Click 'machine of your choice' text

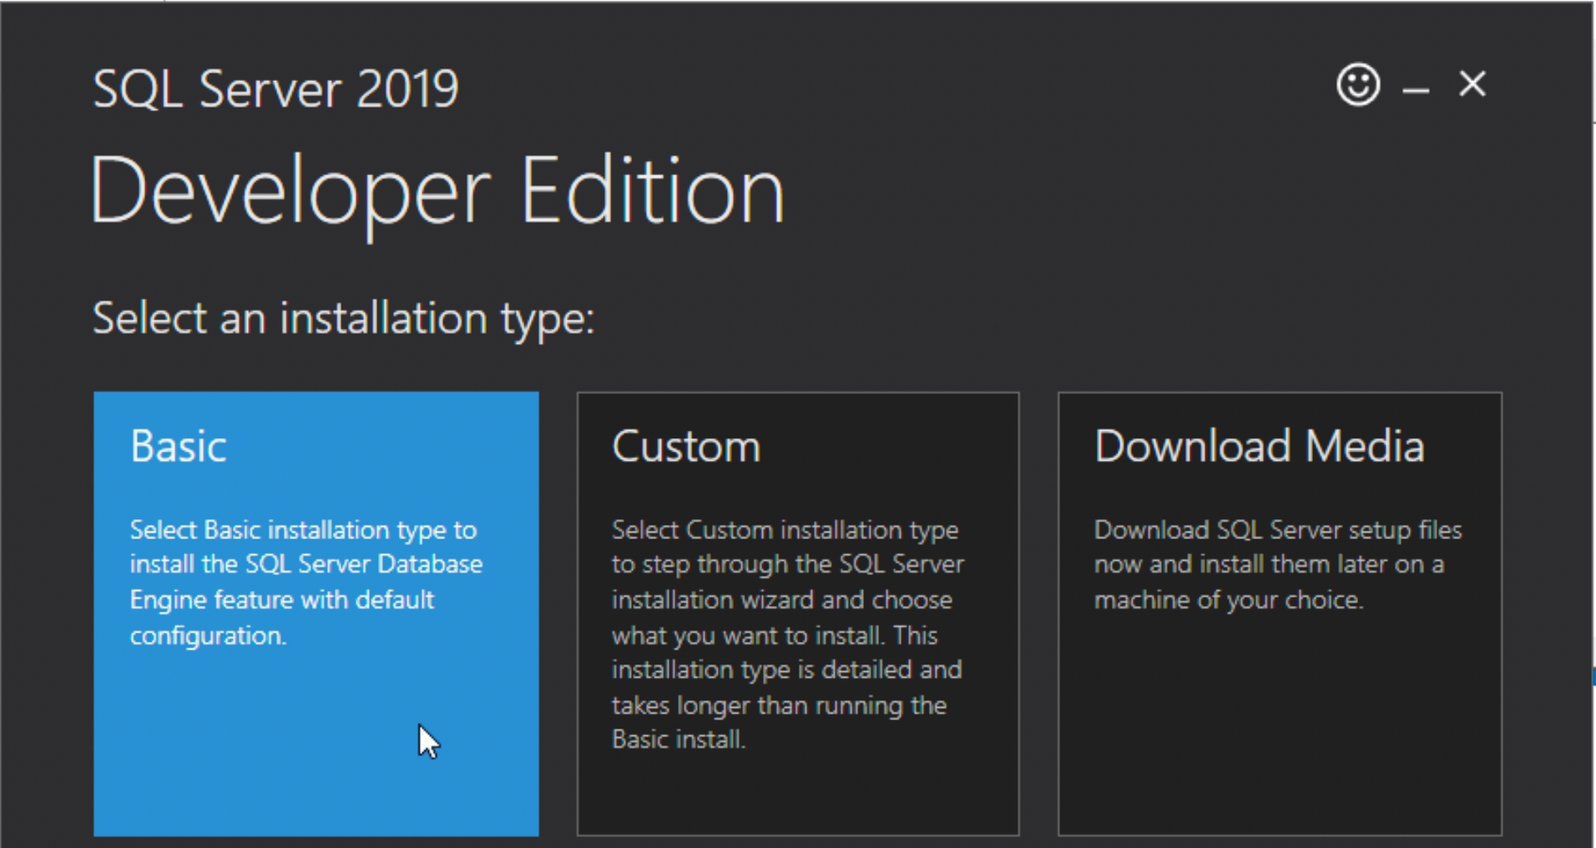[x=1227, y=600]
